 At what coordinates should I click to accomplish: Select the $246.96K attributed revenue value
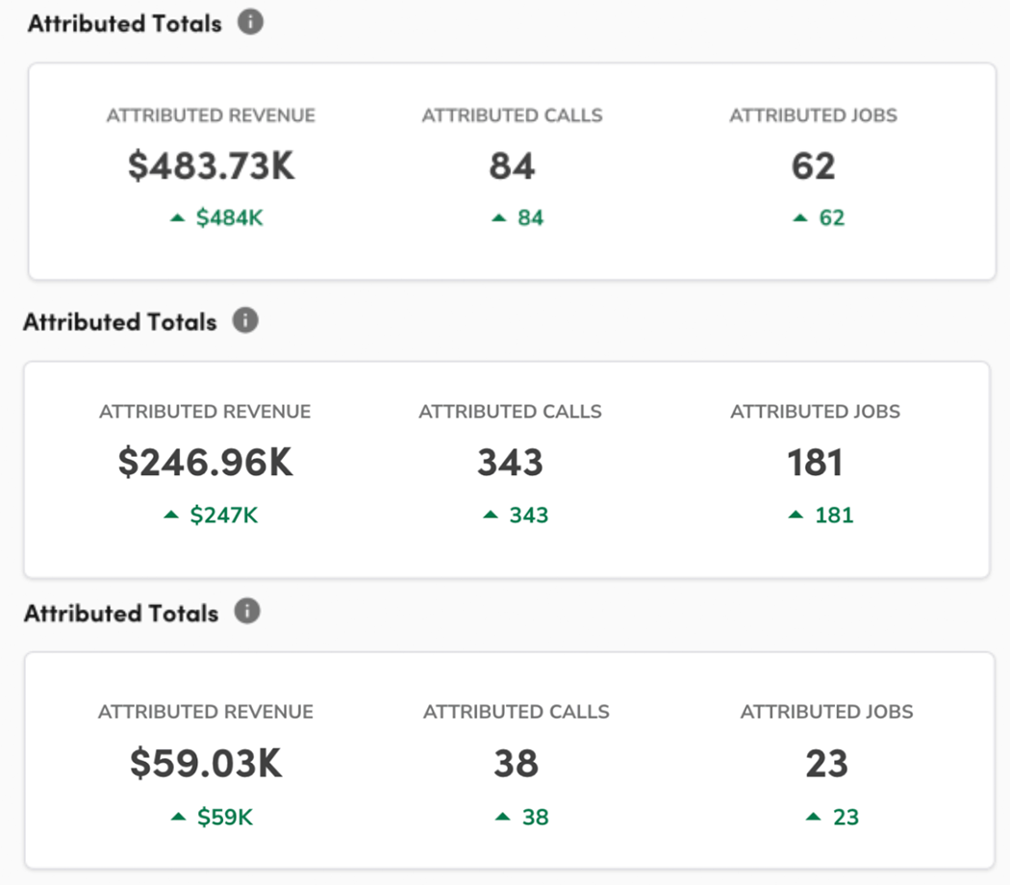[206, 463]
